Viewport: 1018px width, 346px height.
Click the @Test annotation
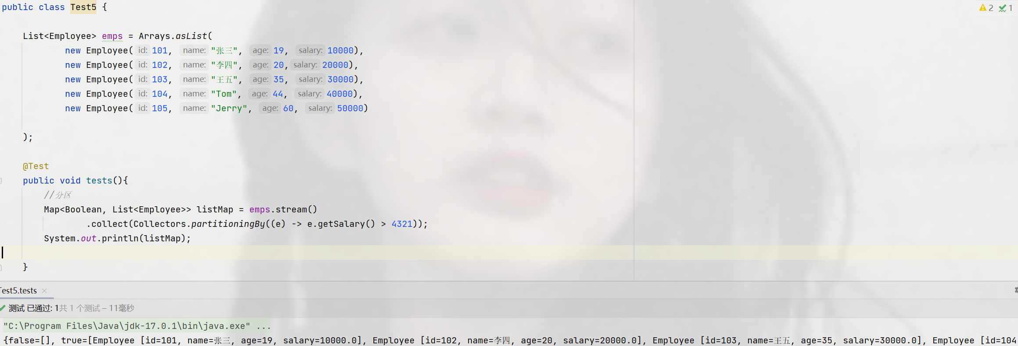click(x=36, y=166)
